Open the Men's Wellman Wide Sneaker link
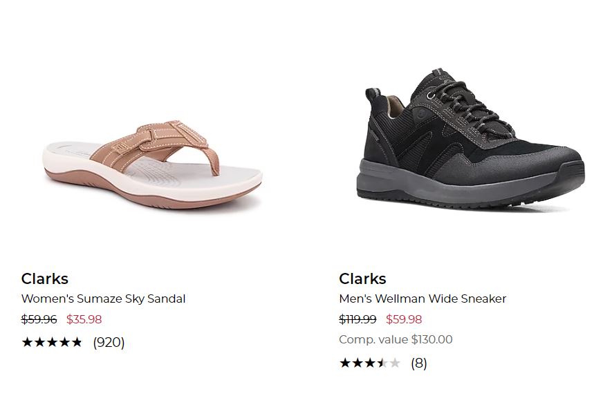Screen dimensions: 594x407 click(x=423, y=299)
